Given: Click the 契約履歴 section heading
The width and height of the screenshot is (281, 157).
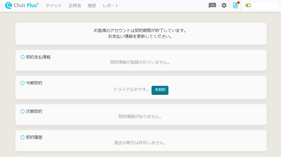Looking at the screenshot, I should point(34,137).
